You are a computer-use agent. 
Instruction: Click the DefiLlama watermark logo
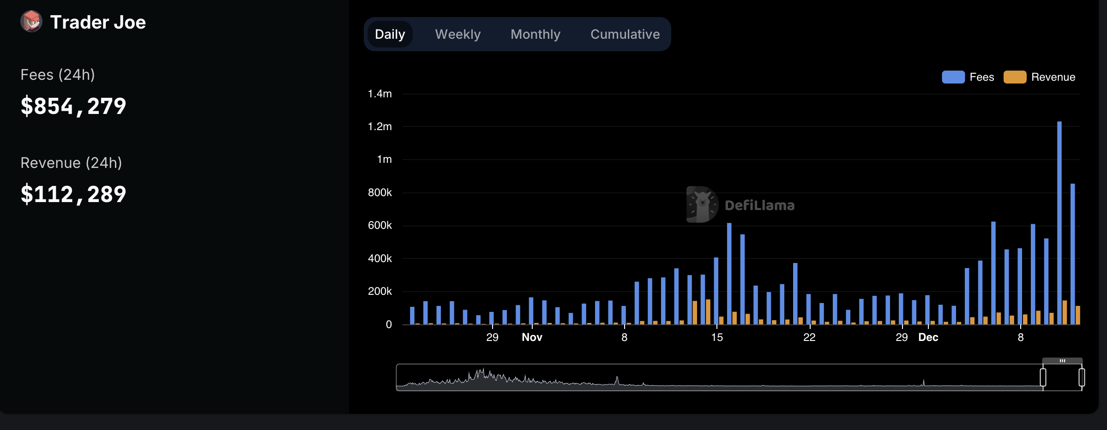[x=740, y=204]
